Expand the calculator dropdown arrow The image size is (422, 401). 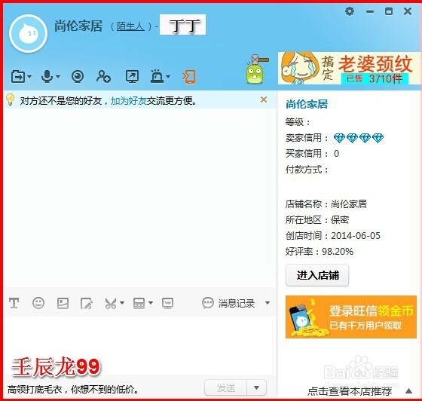151,303
